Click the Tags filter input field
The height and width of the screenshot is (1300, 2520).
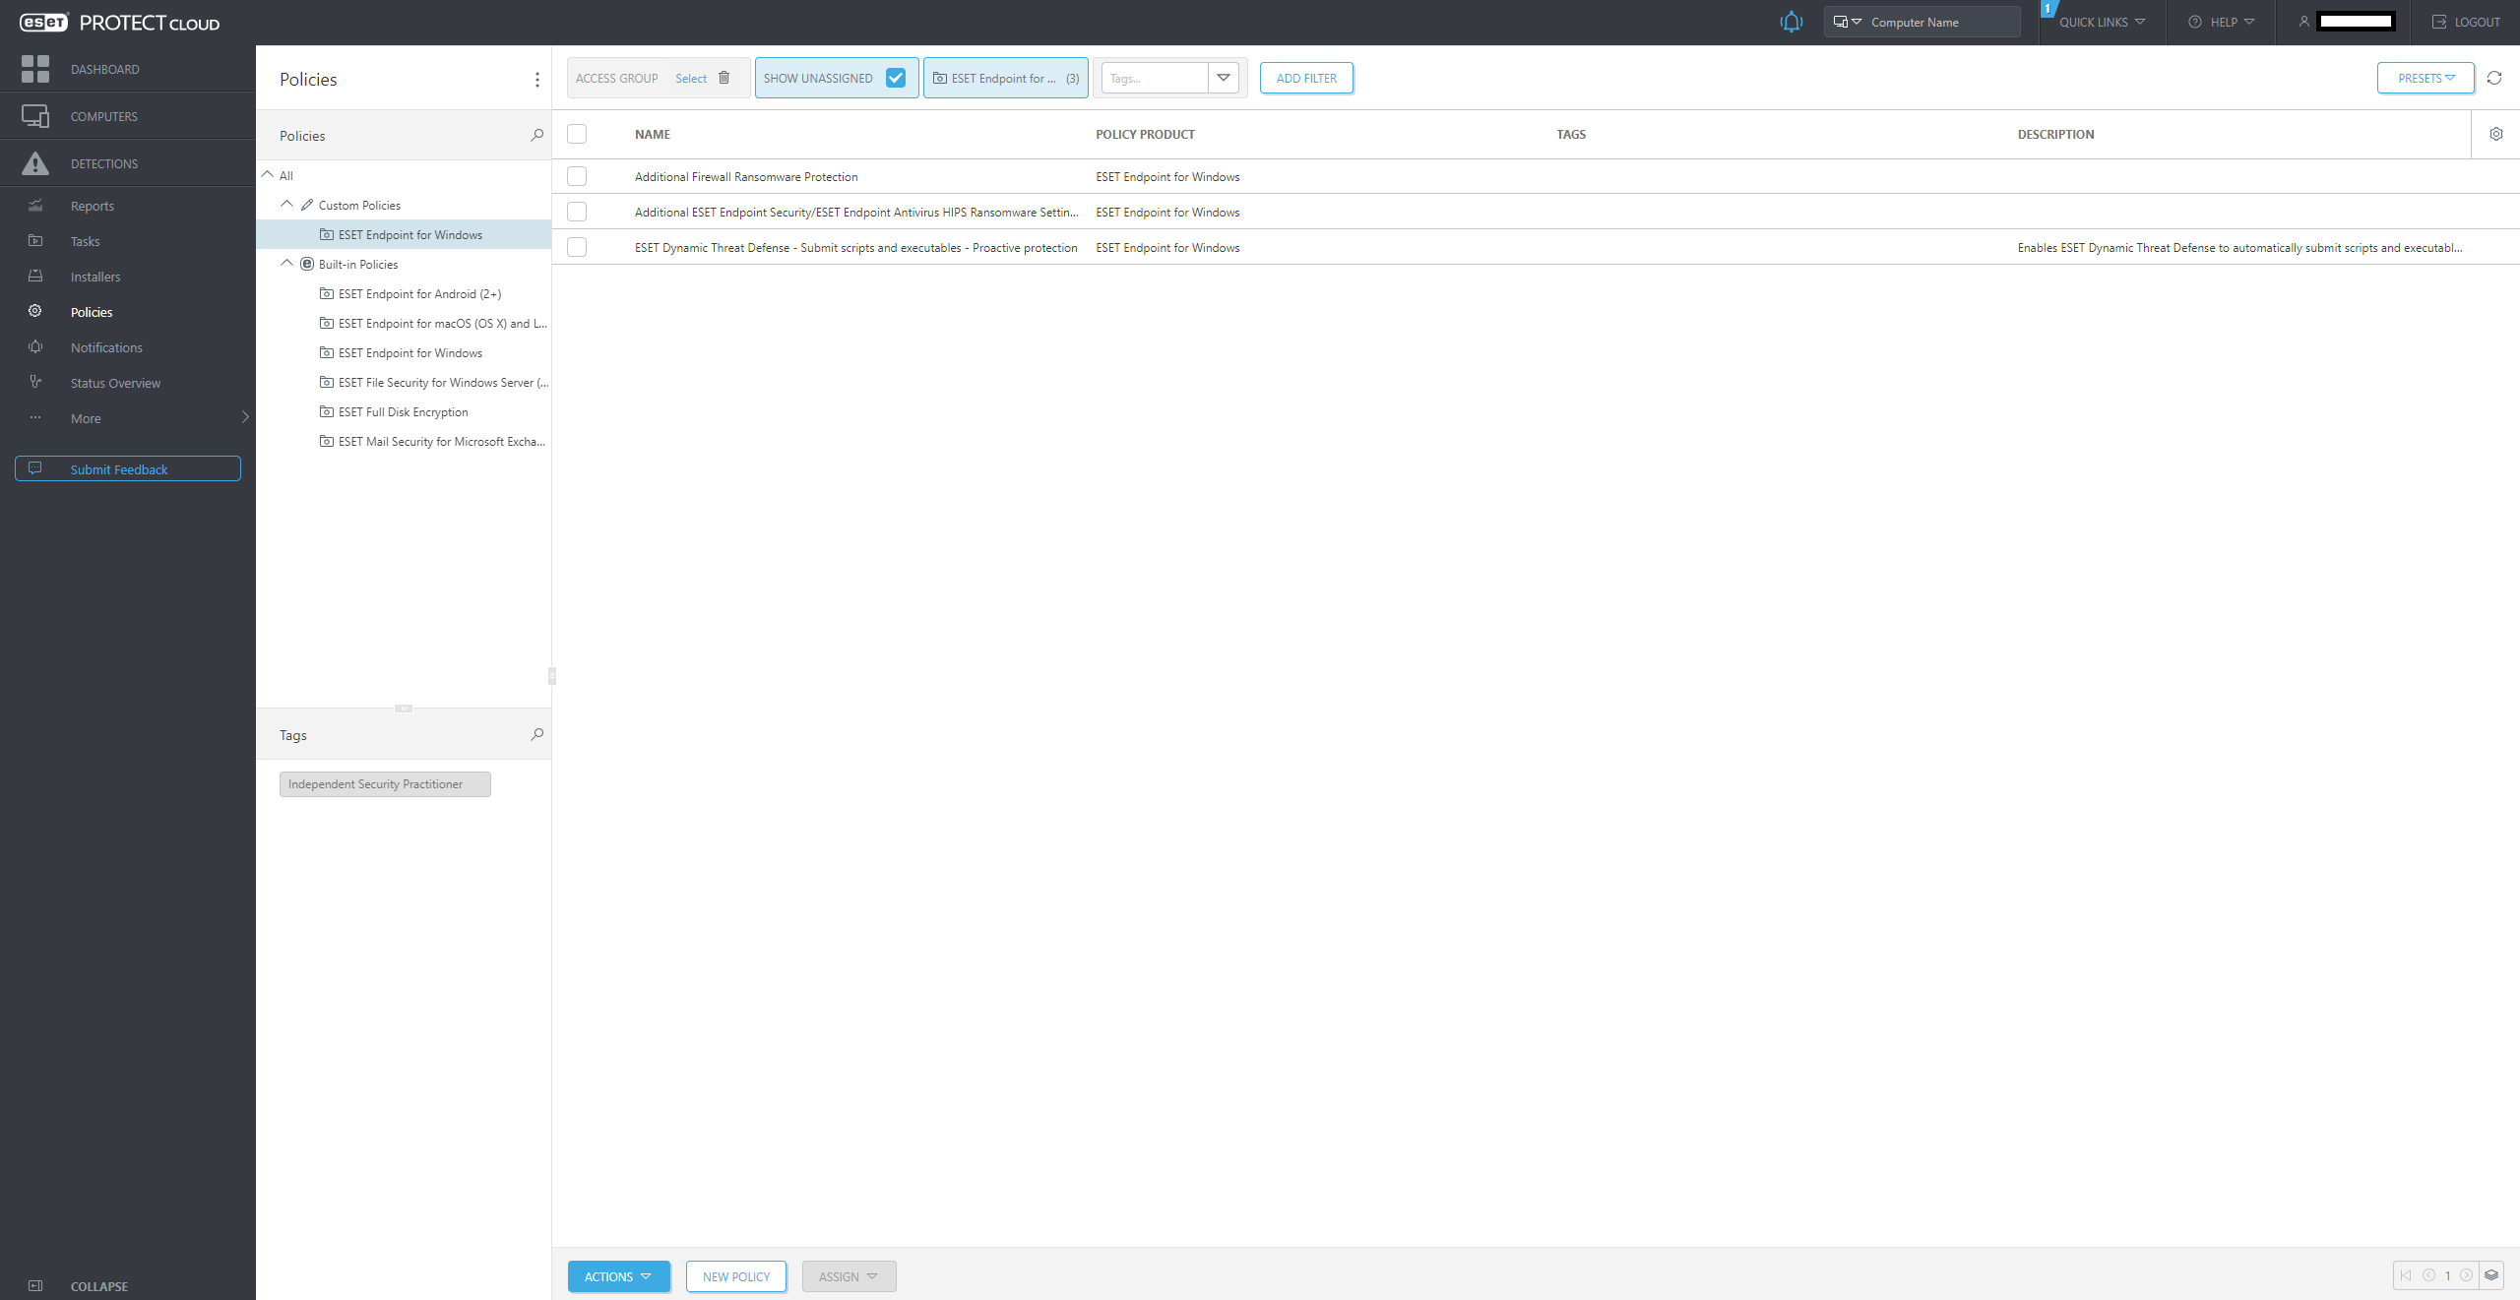pyautogui.click(x=1155, y=78)
